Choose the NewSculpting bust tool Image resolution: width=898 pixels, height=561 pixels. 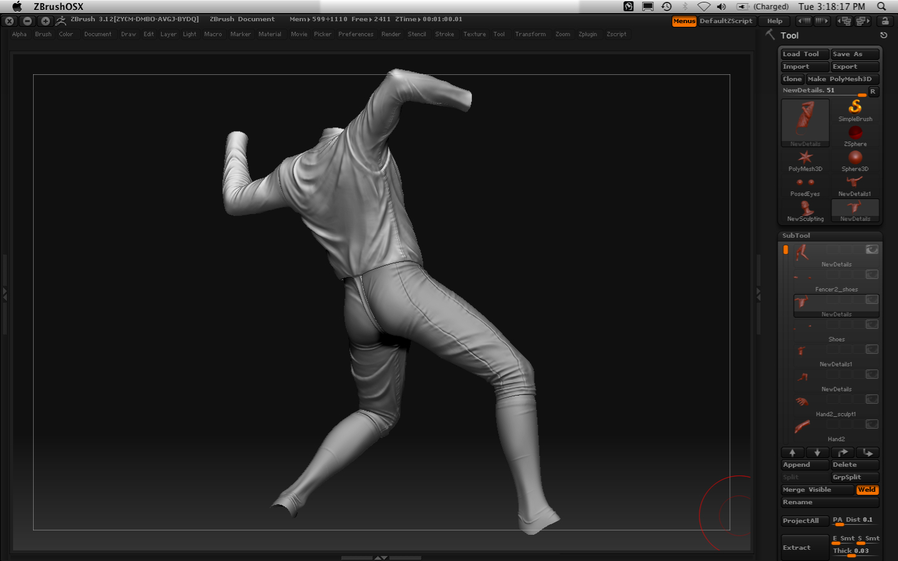pyautogui.click(x=805, y=210)
